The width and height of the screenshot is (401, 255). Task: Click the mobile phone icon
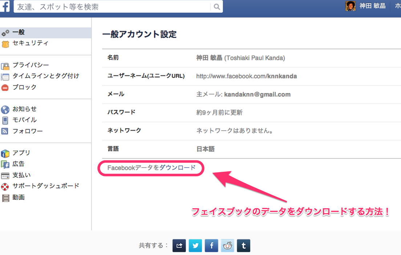point(5,121)
